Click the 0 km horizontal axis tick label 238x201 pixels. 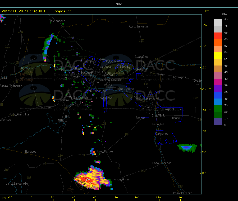(31, 197)
